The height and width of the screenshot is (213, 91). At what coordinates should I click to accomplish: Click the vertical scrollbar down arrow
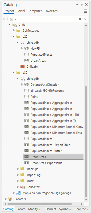click(86, 199)
